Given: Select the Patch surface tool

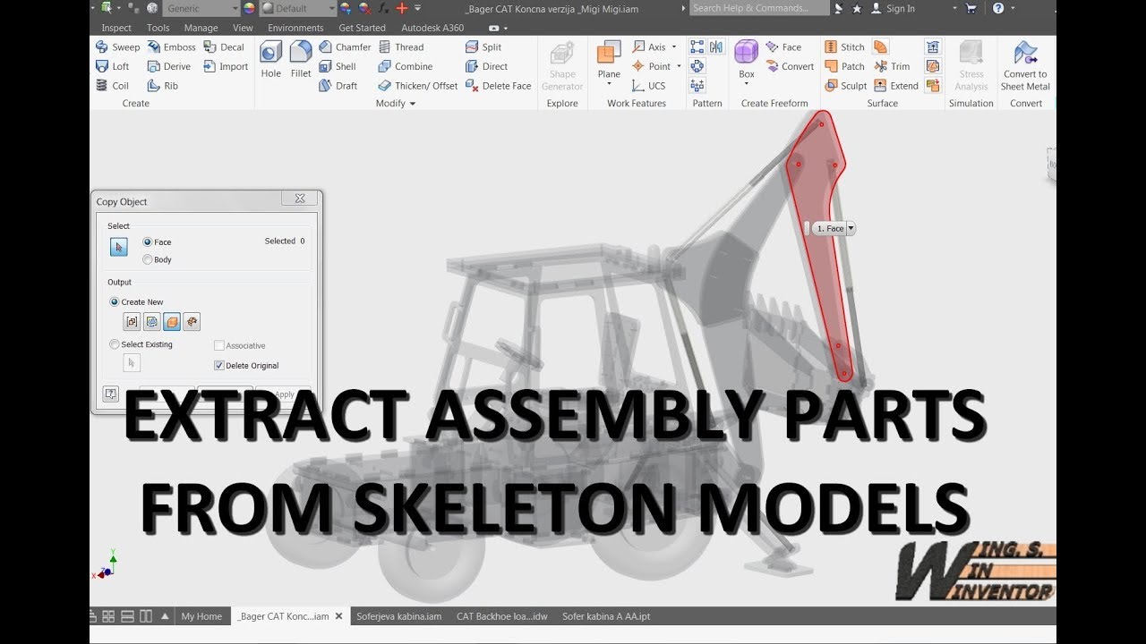Looking at the screenshot, I should click(x=844, y=66).
